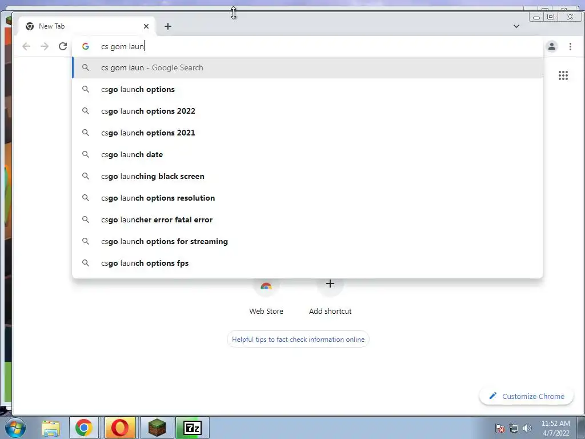This screenshot has height=439, width=585.
Task: Click the clock showing 11:52 AM
Action: [556, 428]
